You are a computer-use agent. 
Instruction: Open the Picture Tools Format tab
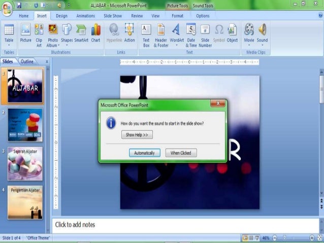click(x=177, y=16)
